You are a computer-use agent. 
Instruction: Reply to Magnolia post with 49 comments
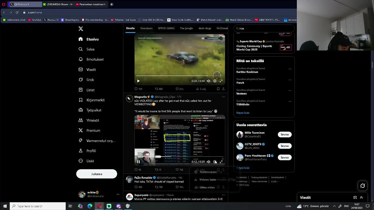point(138,170)
